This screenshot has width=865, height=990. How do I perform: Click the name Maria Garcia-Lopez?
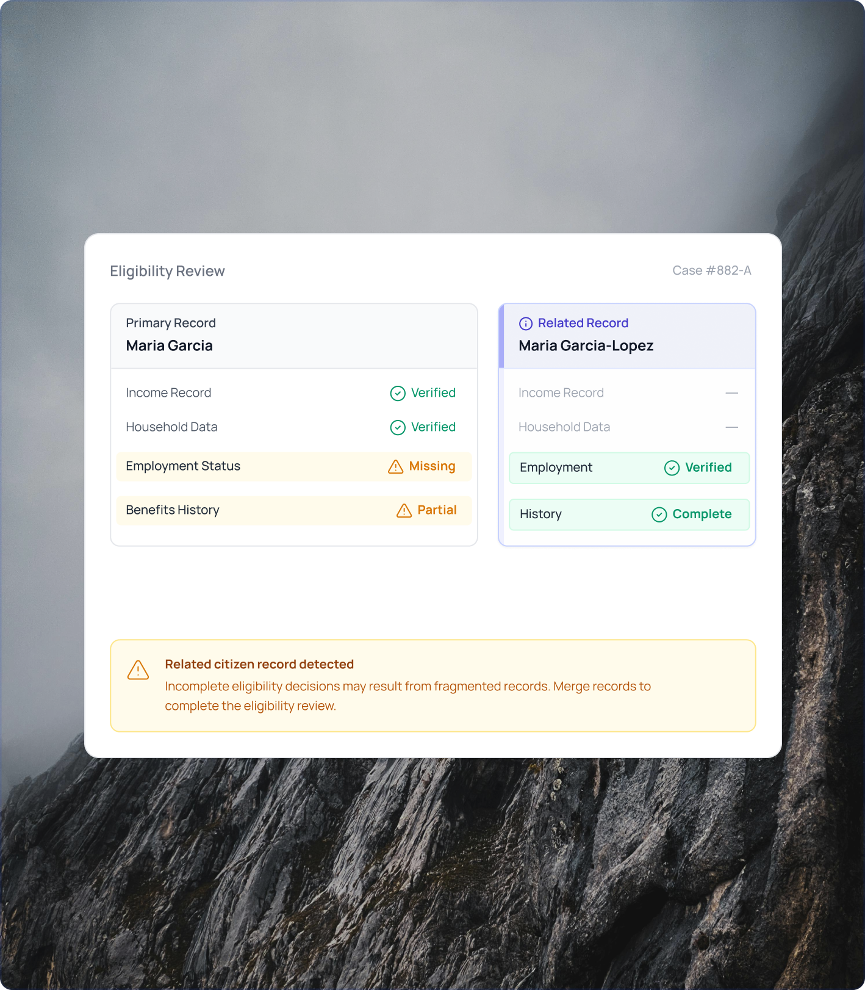coord(586,345)
